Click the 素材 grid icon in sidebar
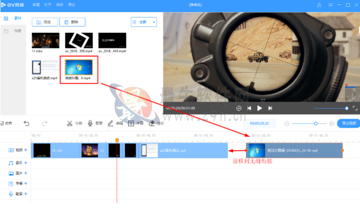This screenshot has width=360, height=210. tap(6, 18)
